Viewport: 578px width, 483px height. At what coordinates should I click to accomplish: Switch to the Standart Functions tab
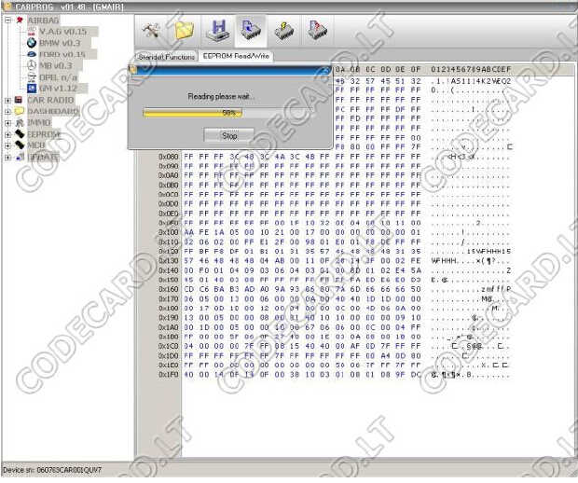[167, 57]
